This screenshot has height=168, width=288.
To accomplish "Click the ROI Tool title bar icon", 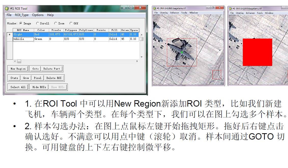I will point(7,8).
